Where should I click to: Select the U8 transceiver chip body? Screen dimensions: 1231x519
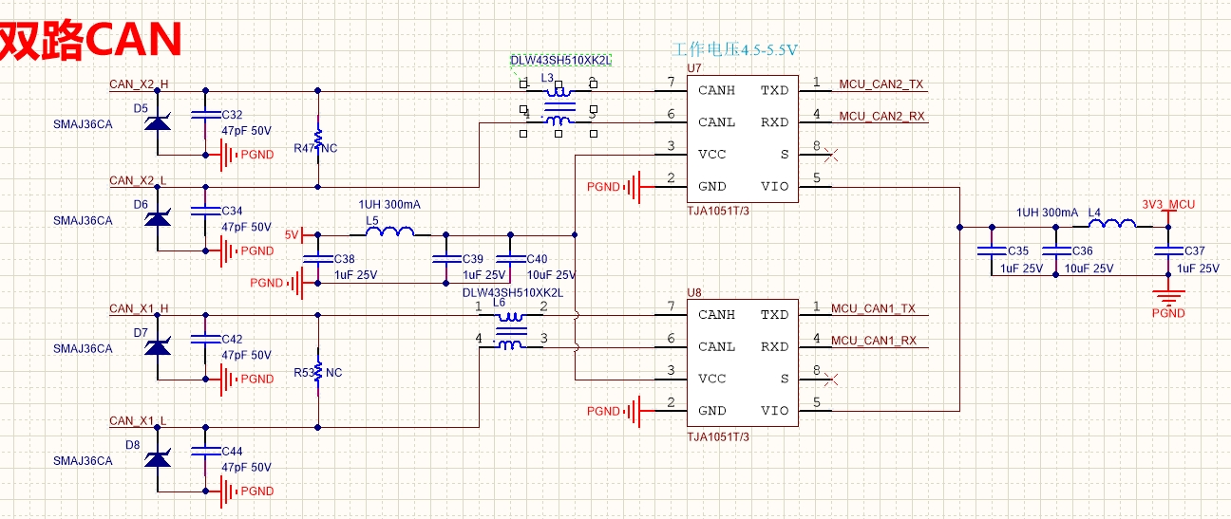(x=729, y=361)
